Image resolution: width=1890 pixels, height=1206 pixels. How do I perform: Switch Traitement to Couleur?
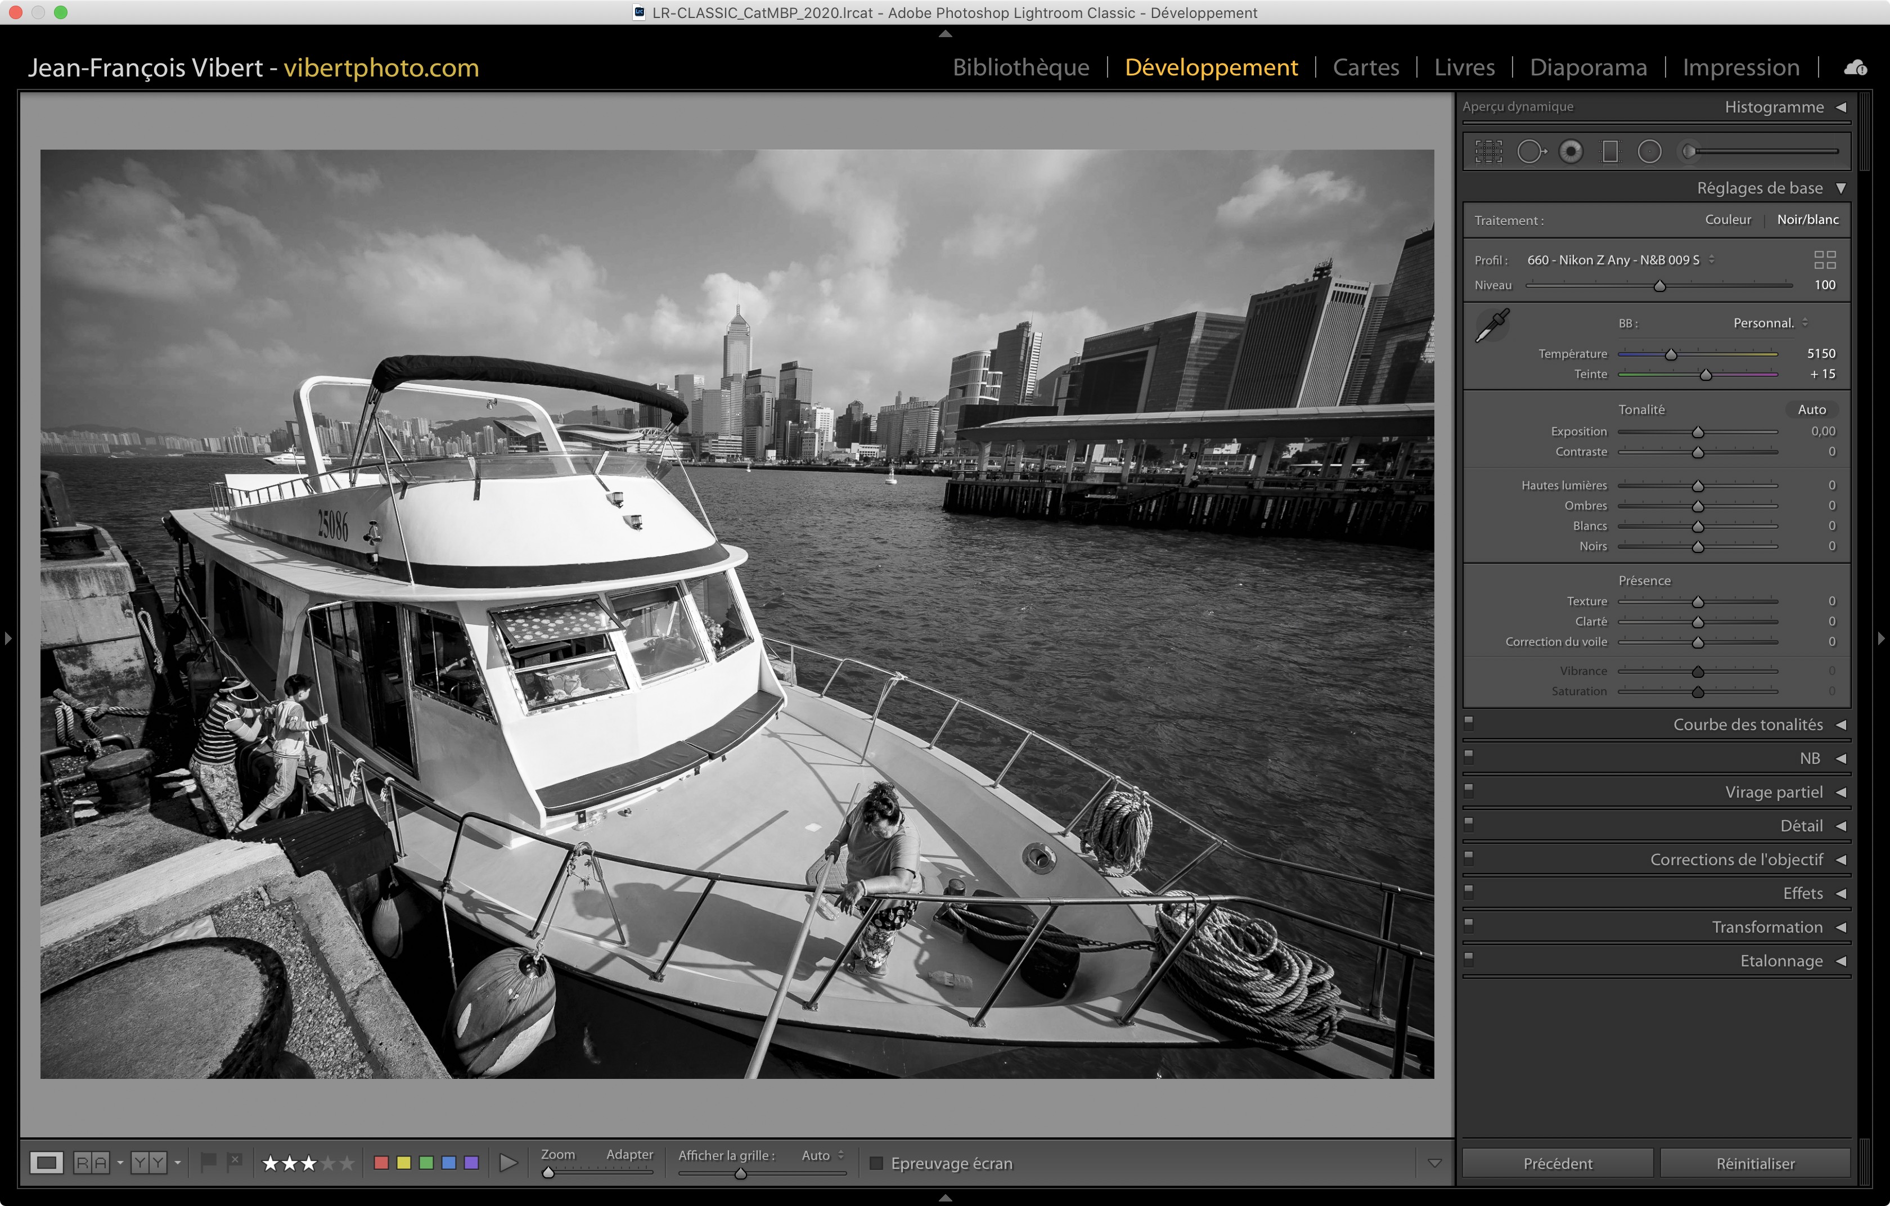pyautogui.click(x=1727, y=220)
